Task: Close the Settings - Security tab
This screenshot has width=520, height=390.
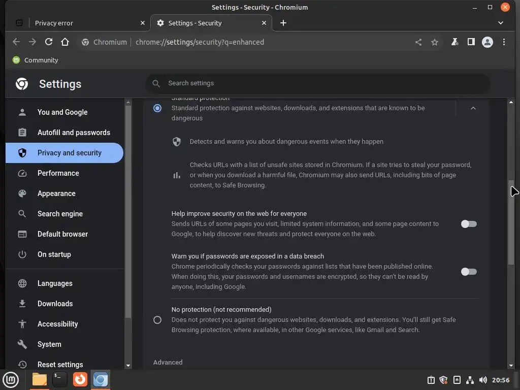Action: pyautogui.click(x=264, y=23)
